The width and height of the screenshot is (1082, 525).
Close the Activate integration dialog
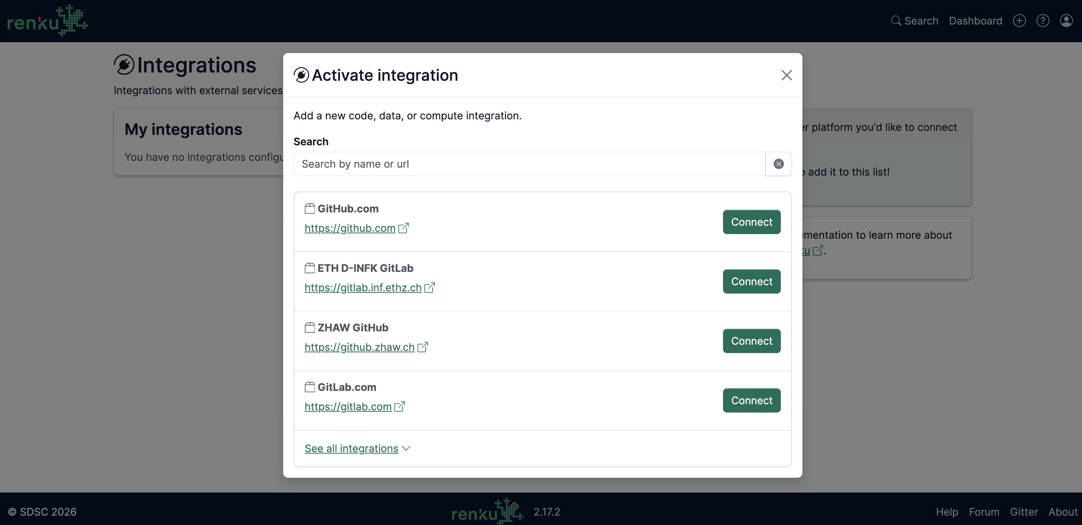click(786, 75)
